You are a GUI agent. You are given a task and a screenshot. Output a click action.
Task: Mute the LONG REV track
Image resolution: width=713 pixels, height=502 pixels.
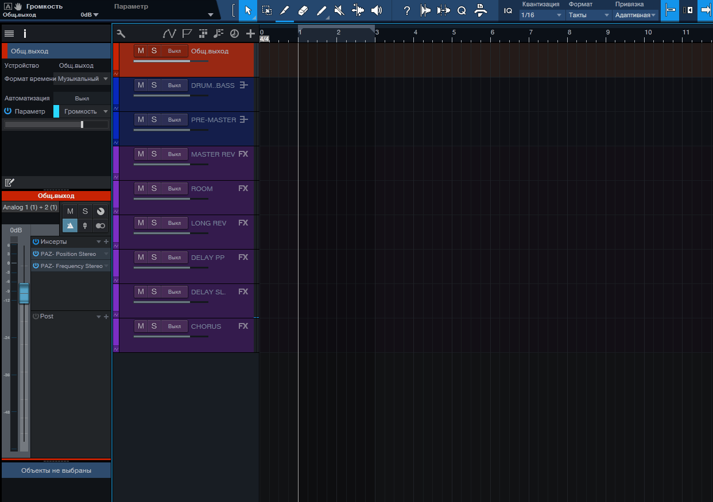click(x=141, y=223)
